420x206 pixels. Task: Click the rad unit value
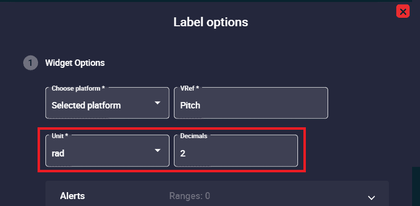coord(58,154)
